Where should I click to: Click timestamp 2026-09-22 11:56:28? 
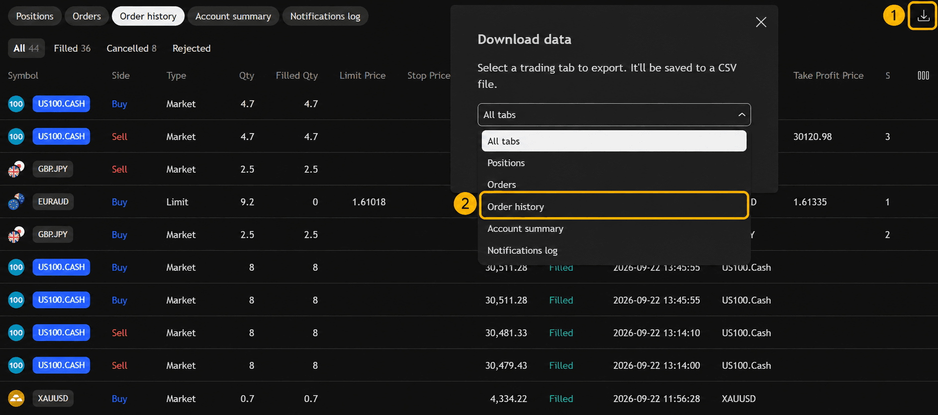657,399
